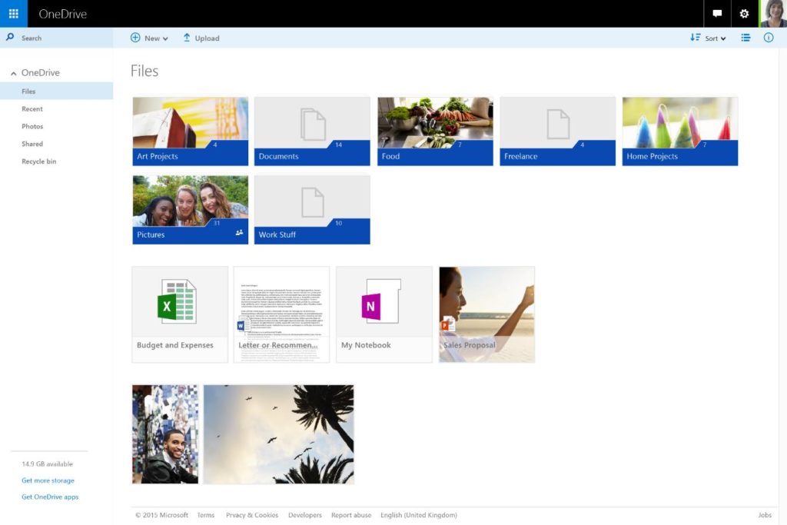Viewport: 787px width, 525px height.
Task: Open the info details pane icon
Action: tap(769, 38)
